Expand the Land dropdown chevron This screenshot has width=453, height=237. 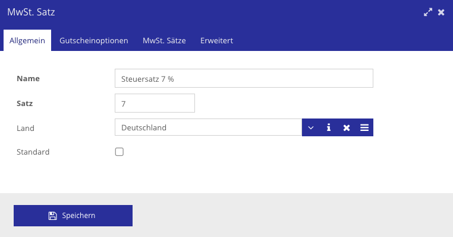pos(311,127)
